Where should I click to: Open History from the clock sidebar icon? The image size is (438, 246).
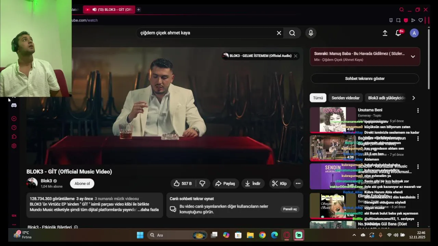tap(14, 127)
